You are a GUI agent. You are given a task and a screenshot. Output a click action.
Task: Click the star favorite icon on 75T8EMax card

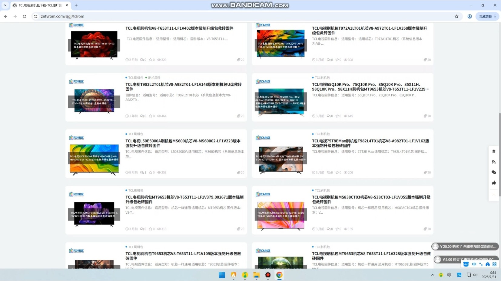pyautogui.click(x=337, y=173)
